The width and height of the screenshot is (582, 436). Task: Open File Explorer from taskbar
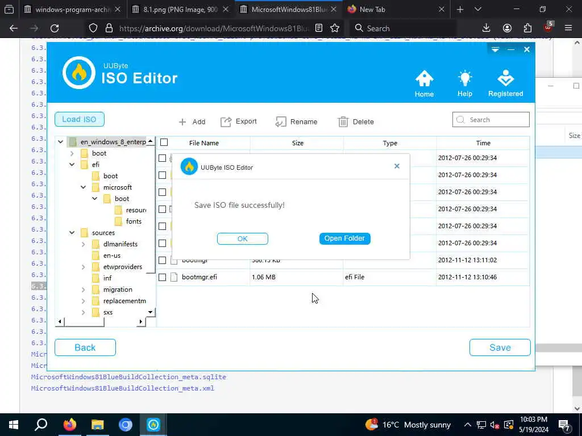click(98, 425)
